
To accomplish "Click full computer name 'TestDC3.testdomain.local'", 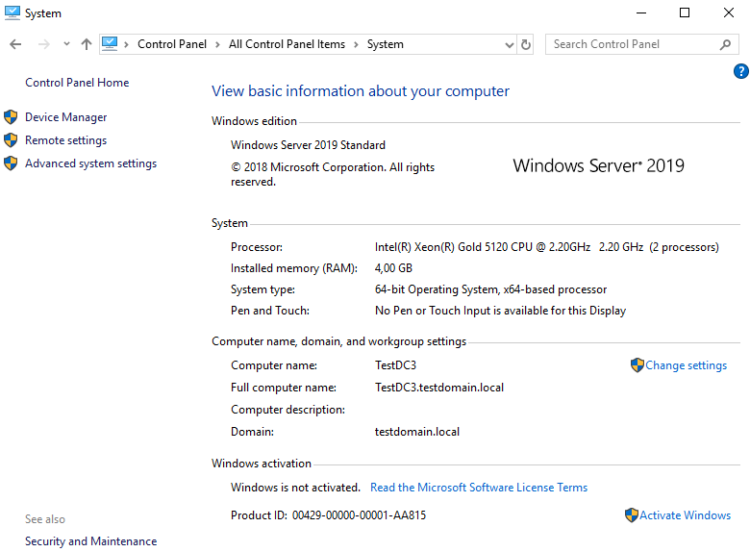I will [x=439, y=388].
